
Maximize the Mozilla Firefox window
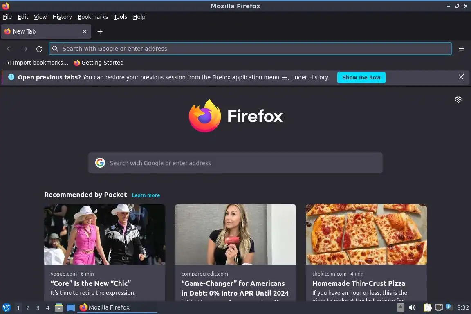[x=457, y=6]
